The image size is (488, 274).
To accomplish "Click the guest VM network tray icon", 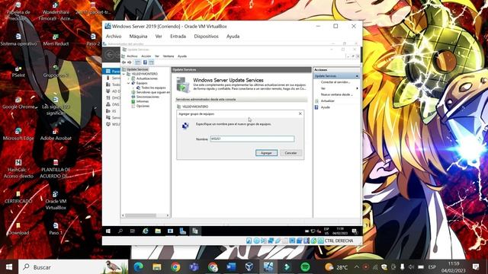I will tap(313, 231).
